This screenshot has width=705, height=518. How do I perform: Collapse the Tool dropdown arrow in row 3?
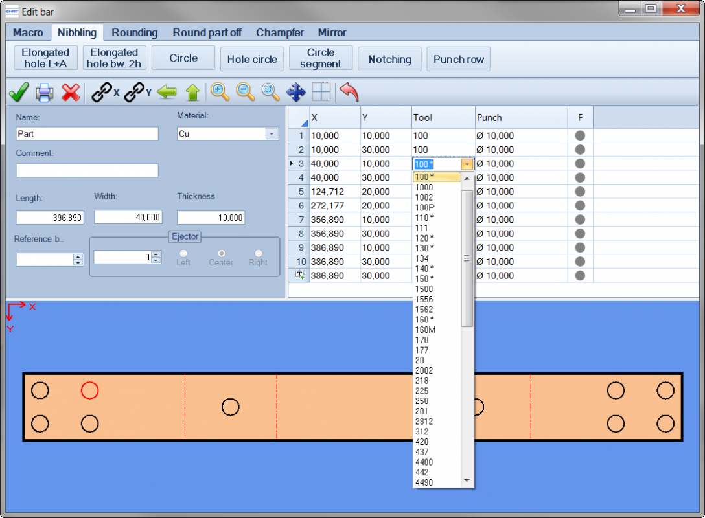click(467, 164)
